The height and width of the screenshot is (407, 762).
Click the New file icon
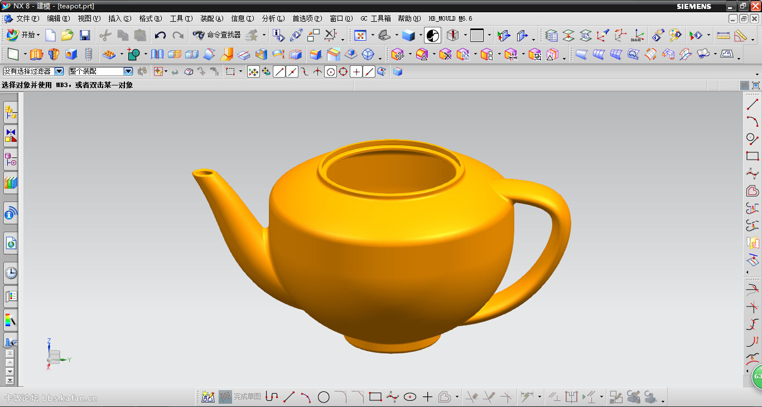[x=50, y=35]
